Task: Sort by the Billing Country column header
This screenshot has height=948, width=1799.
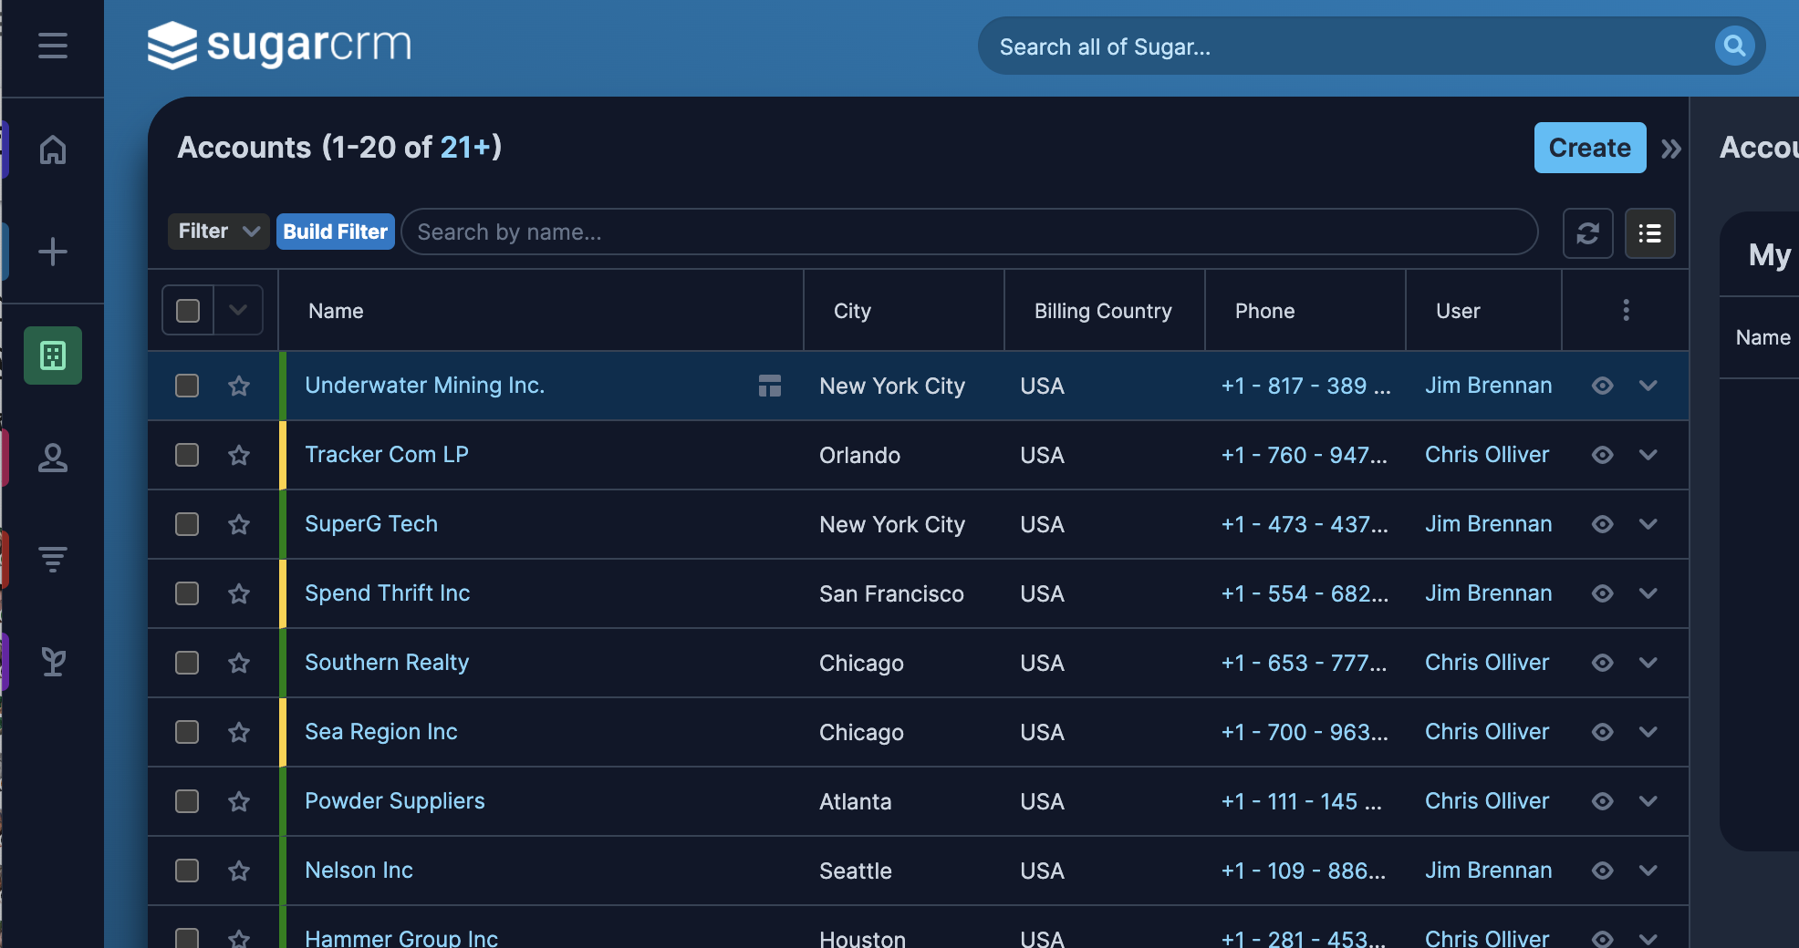Action: tap(1102, 311)
